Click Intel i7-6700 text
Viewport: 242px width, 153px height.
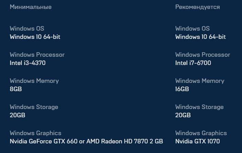point(193,63)
